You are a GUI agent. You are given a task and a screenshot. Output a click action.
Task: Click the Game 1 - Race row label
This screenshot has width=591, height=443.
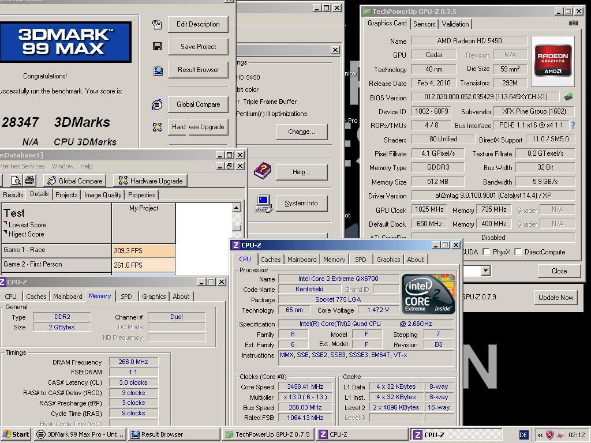pyautogui.click(x=56, y=250)
